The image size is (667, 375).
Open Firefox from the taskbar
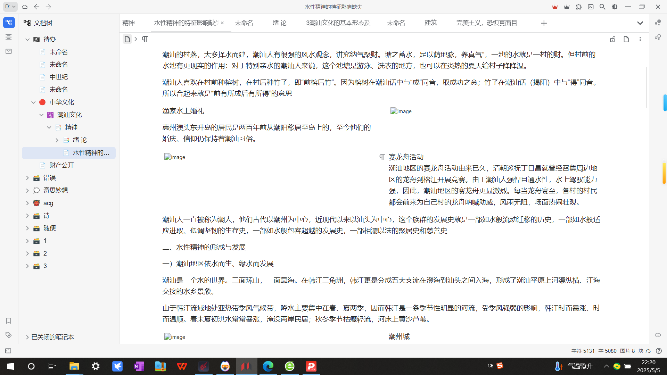pyautogui.click(x=225, y=366)
